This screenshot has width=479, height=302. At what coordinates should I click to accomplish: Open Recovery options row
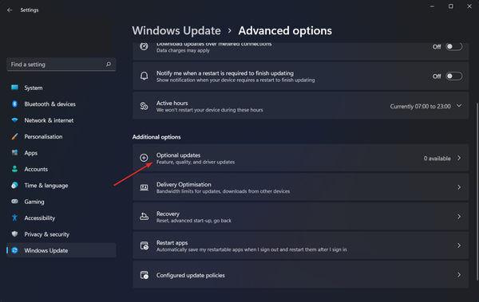tap(301, 216)
